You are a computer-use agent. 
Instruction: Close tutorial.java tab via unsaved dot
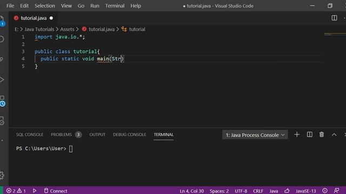tap(51, 18)
